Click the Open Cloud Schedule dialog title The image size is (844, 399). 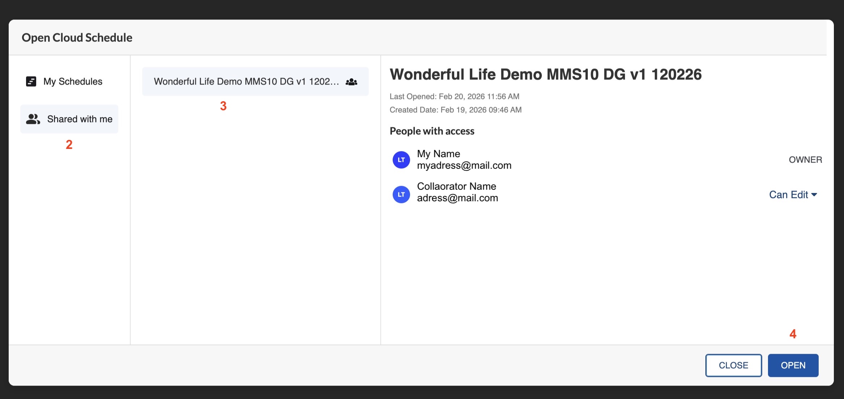tap(77, 37)
